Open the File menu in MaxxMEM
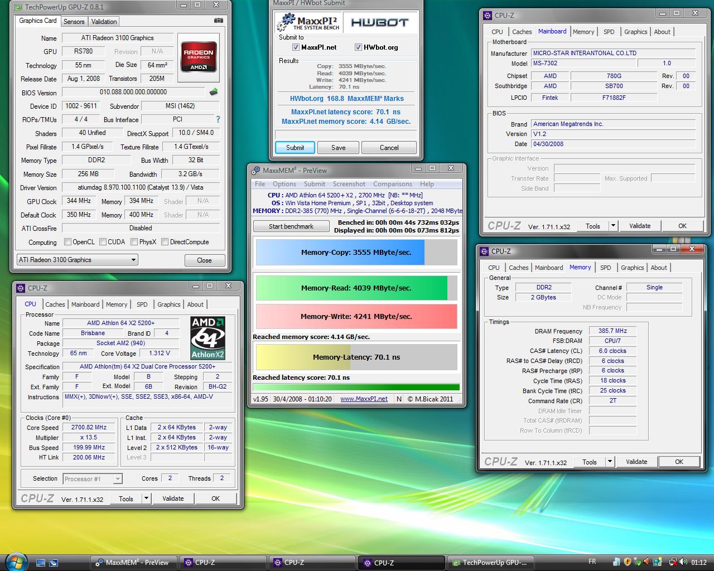The width and height of the screenshot is (714, 571). [x=260, y=184]
